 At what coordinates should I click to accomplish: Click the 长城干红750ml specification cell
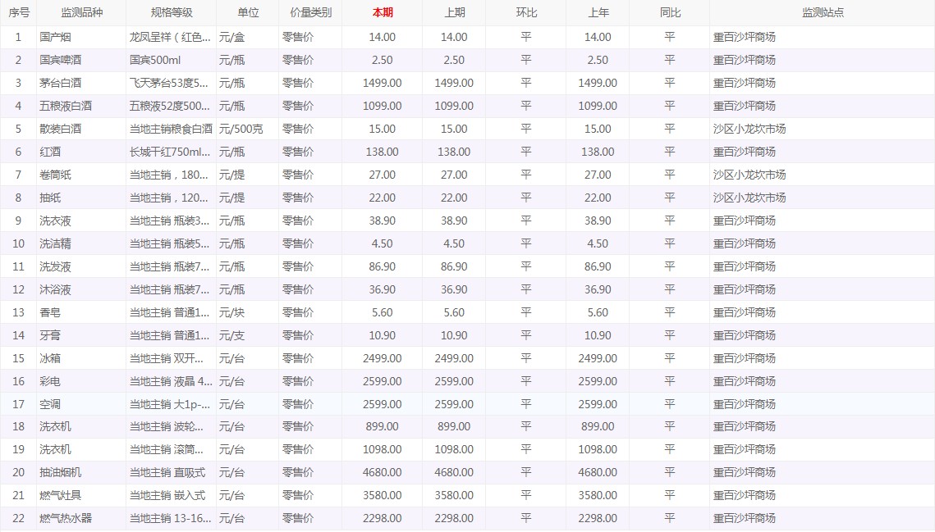[x=170, y=152]
